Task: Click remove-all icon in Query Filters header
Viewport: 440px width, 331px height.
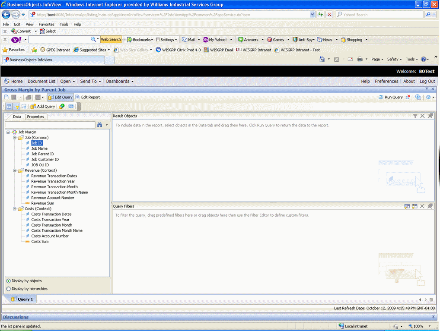Action: 430,206
